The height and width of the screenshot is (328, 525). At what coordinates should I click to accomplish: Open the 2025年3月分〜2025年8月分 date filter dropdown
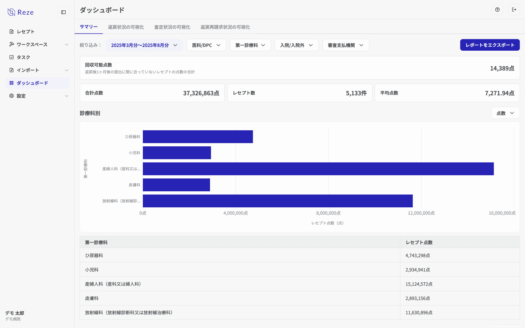tap(144, 45)
